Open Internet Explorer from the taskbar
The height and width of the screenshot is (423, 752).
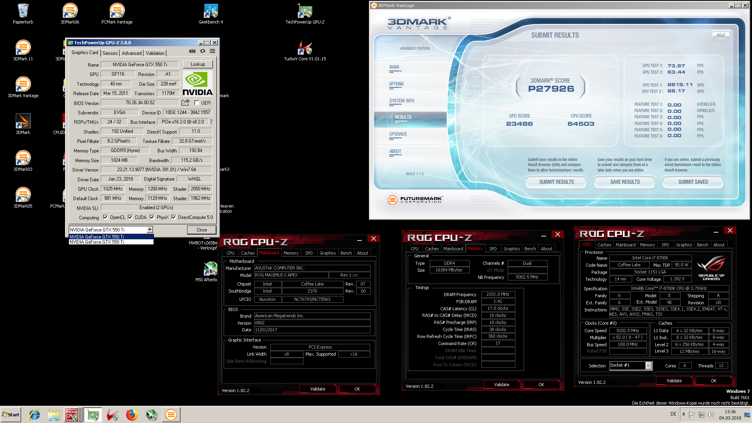tap(34, 415)
